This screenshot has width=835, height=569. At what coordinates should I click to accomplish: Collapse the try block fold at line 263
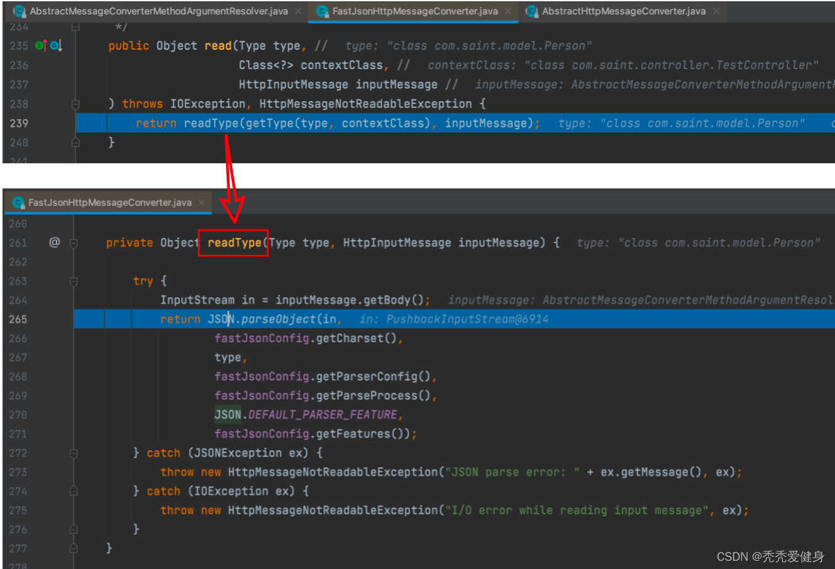coord(73,281)
